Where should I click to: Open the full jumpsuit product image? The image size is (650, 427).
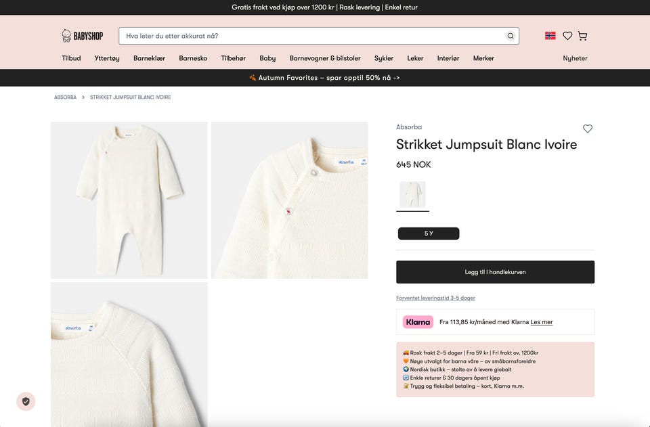point(129,200)
